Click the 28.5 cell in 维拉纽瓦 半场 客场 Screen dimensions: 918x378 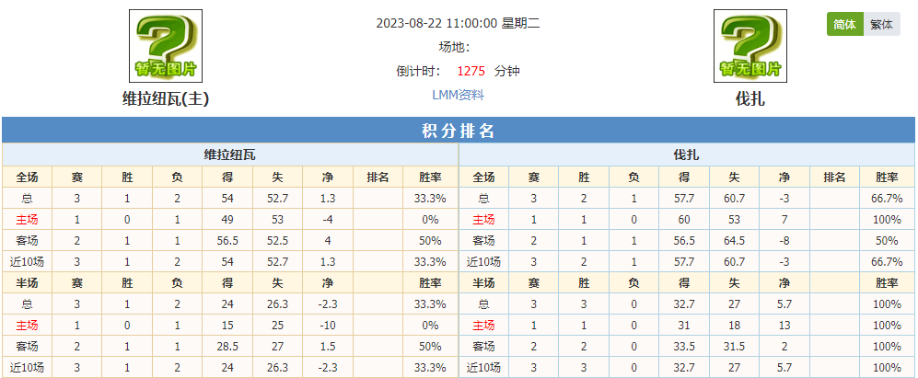click(x=227, y=347)
